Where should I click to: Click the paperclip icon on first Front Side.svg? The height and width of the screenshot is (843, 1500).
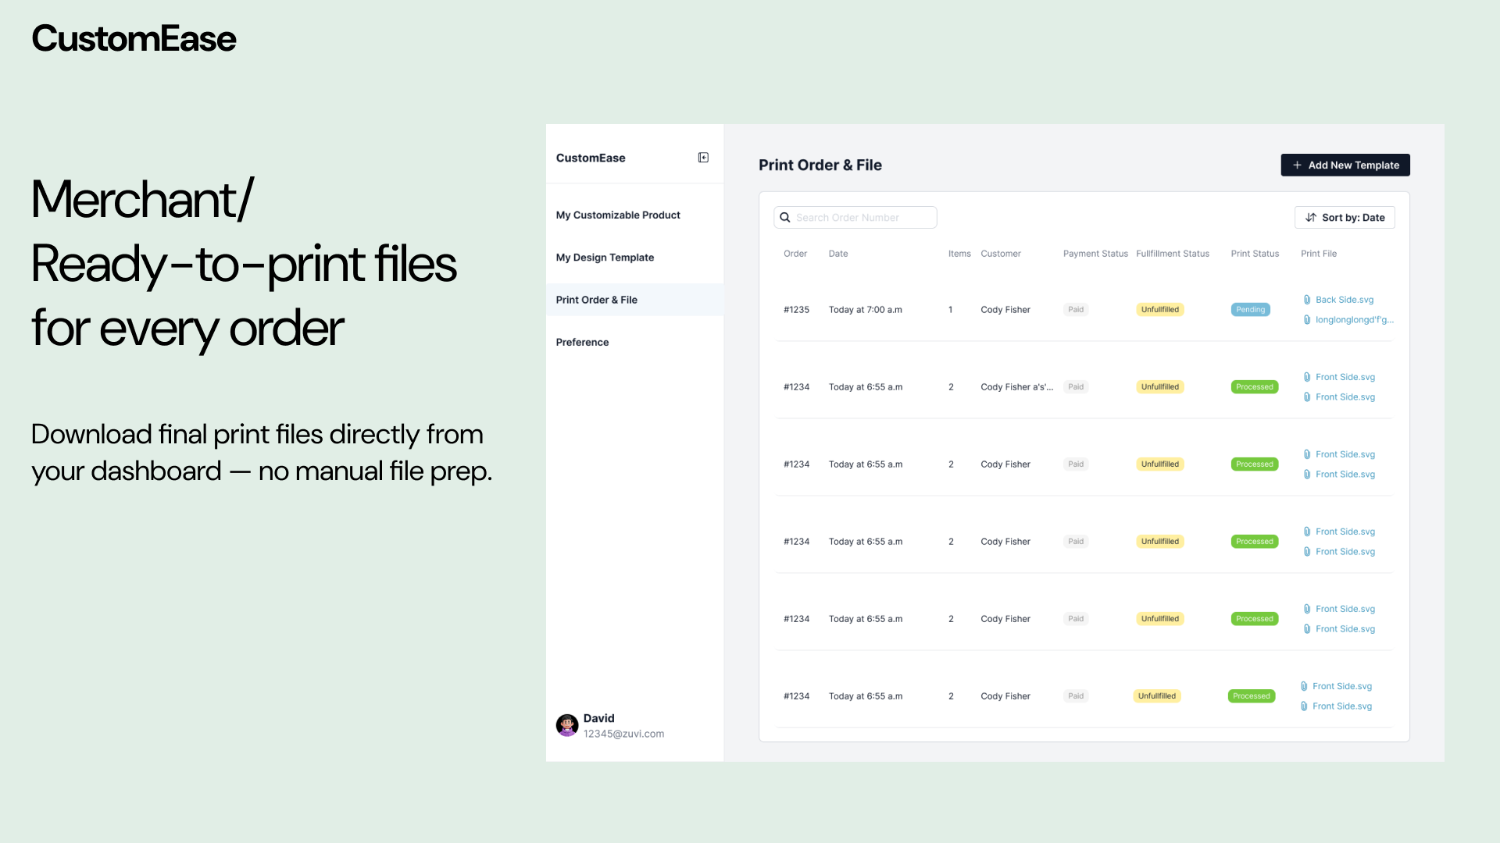click(x=1309, y=376)
